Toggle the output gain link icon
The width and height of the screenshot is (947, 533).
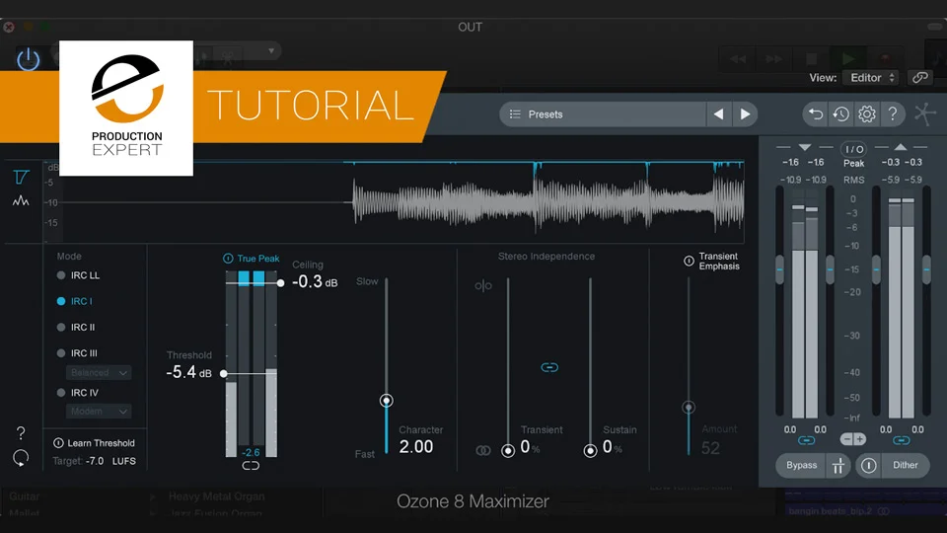901,440
